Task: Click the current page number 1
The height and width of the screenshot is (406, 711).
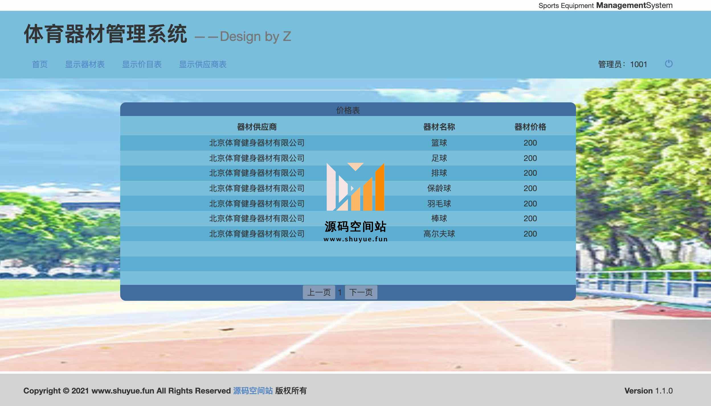Action: pyautogui.click(x=340, y=292)
